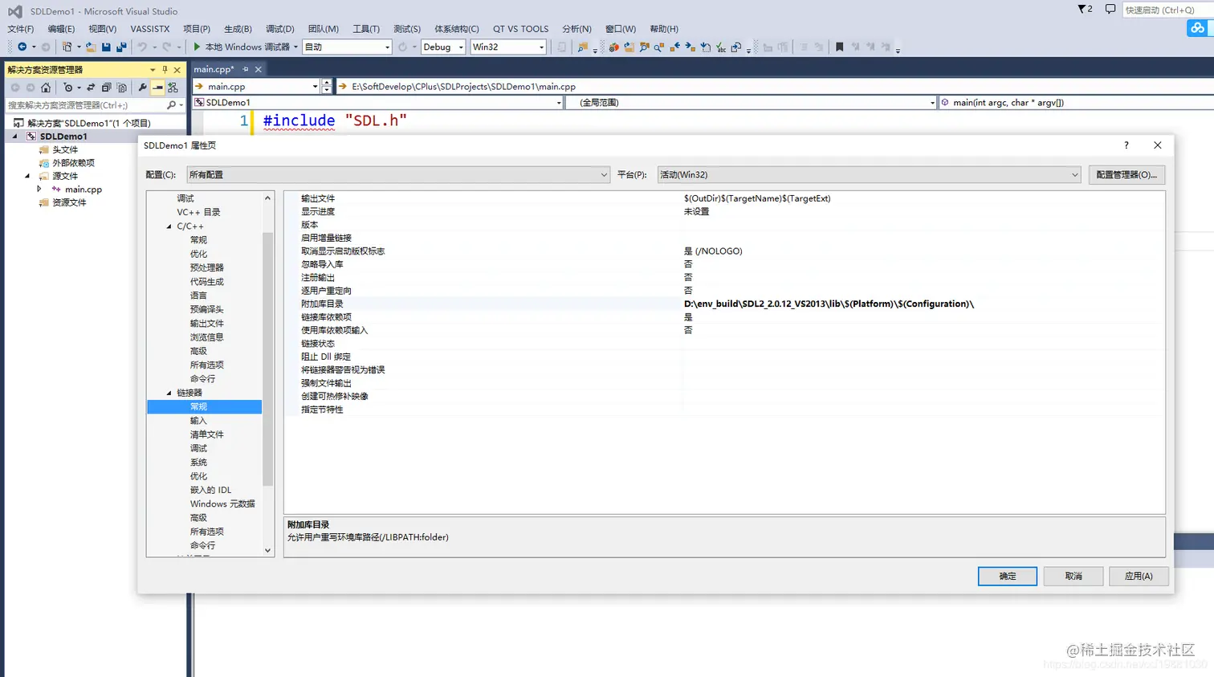
Task: Click the Save All icon
Action: (121, 47)
